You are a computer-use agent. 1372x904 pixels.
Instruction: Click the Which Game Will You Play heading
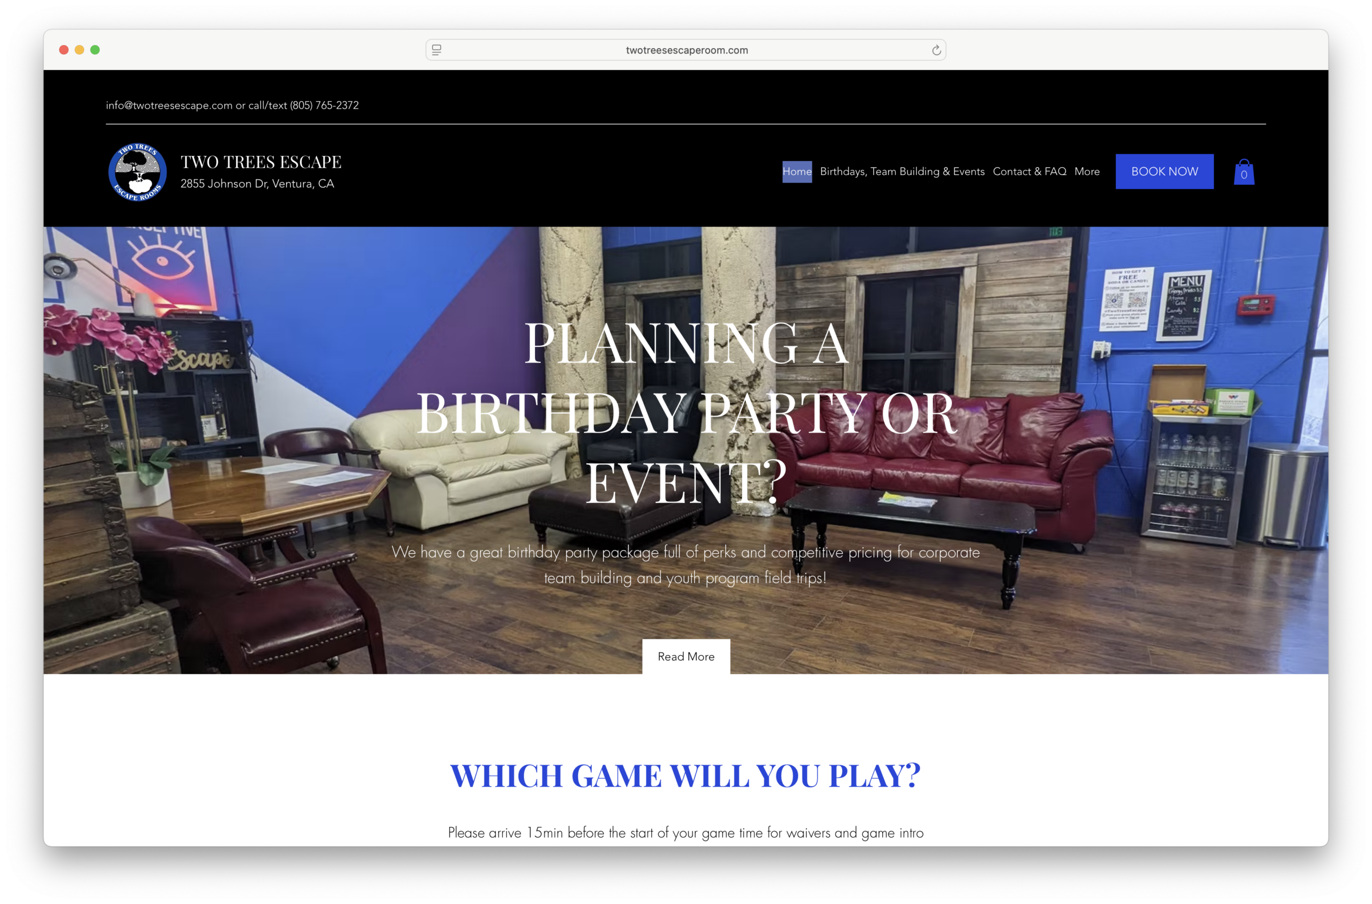(x=685, y=775)
